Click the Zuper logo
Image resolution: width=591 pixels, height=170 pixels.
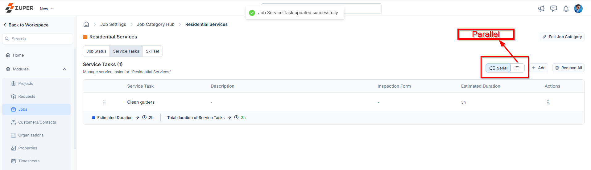point(19,8)
